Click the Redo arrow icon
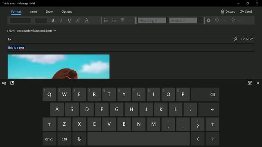The image size is (262, 147). click(233, 20)
